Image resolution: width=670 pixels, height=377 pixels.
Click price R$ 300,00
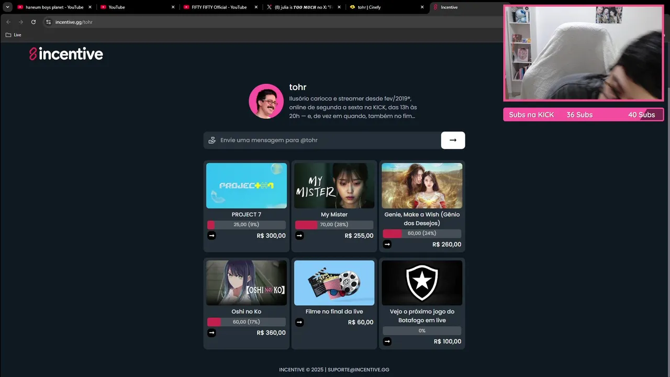271,236
